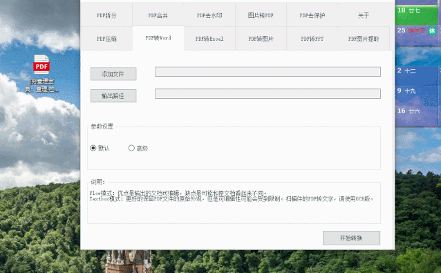
Task: Open the PDF去水印 tab
Action: pyautogui.click(x=209, y=15)
